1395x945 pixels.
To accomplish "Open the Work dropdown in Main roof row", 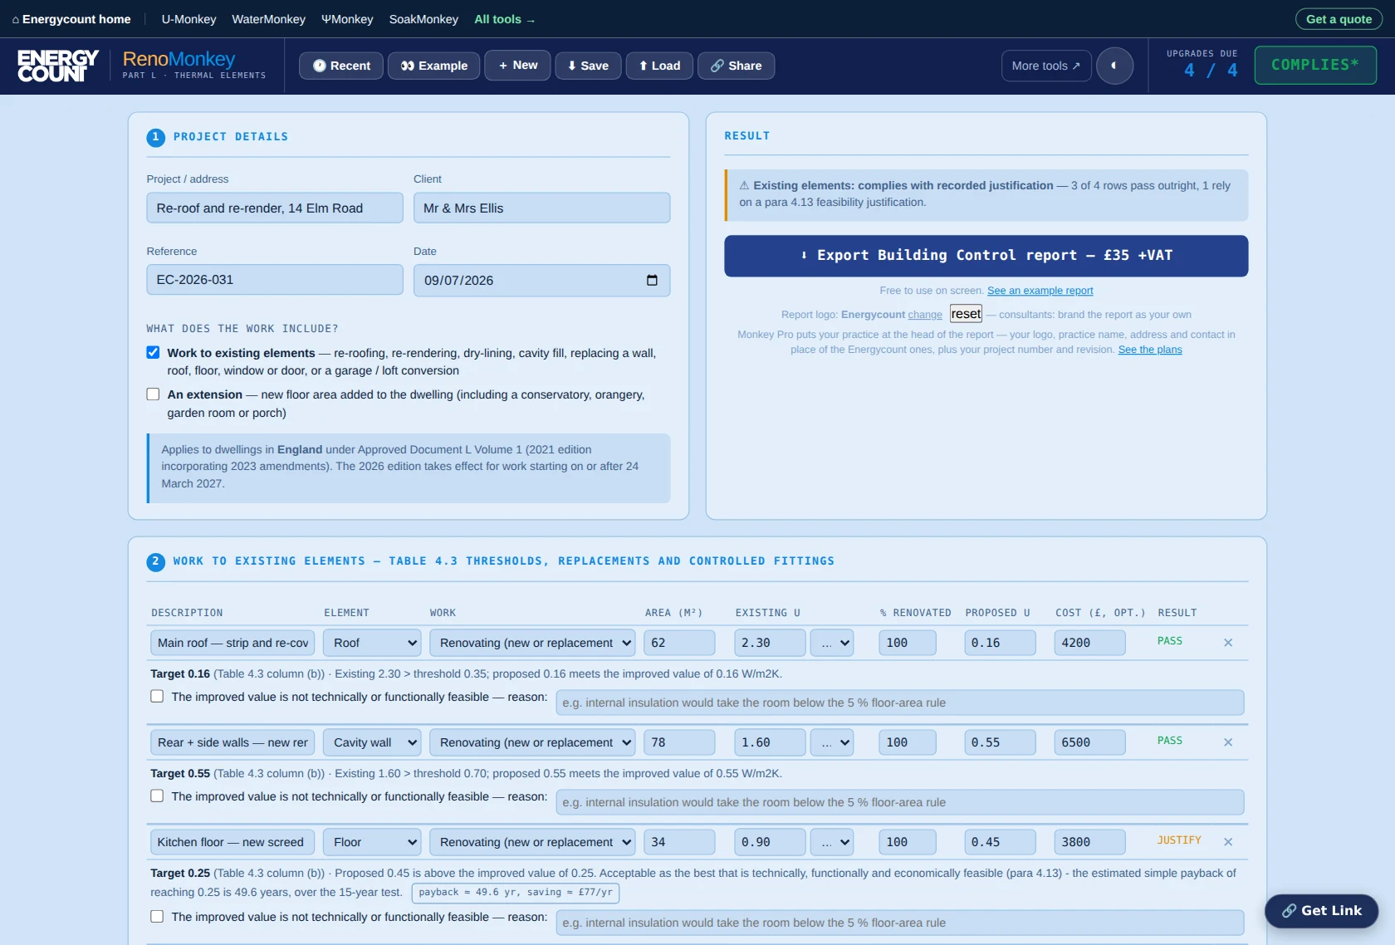I will (x=532, y=643).
